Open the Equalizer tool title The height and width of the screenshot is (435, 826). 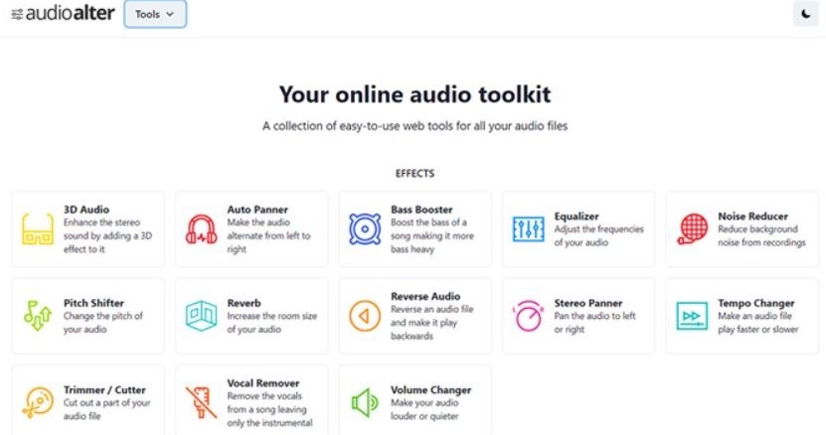point(577,216)
